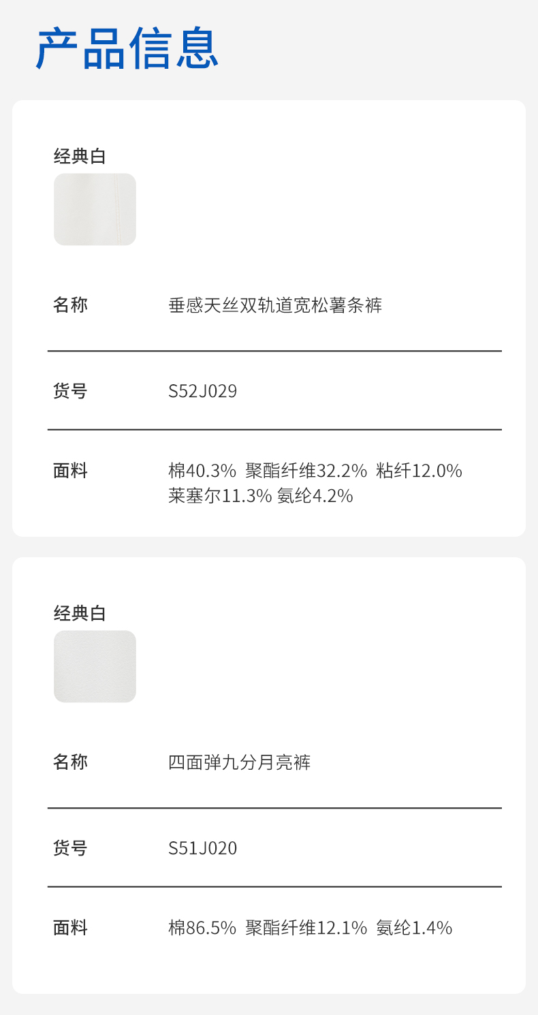The image size is (538, 1015).
Task: Click the item number S51J020
Action: (202, 849)
